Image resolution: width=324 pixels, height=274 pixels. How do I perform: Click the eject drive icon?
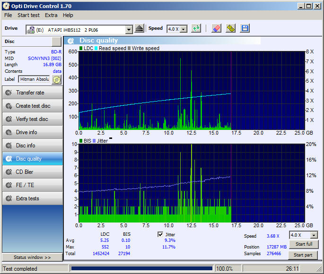click(x=139, y=28)
